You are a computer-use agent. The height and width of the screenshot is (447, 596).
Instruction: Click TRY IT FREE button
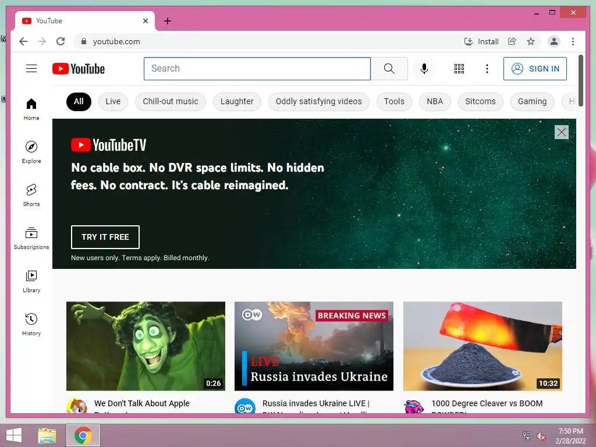pos(105,237)
